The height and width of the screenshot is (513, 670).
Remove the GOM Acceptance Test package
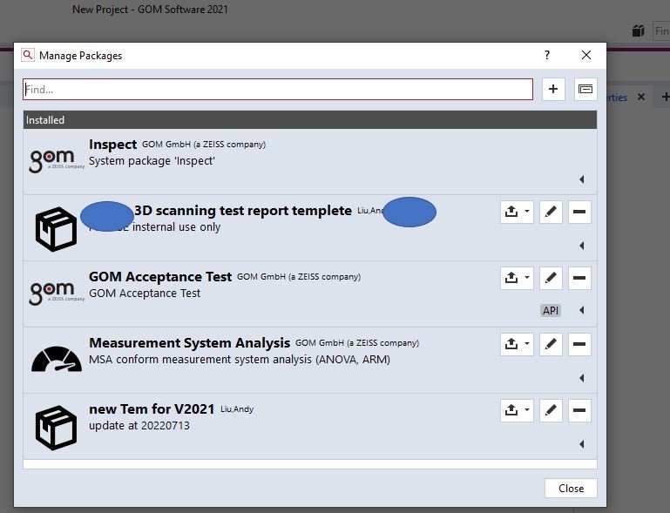coord(579,278)
